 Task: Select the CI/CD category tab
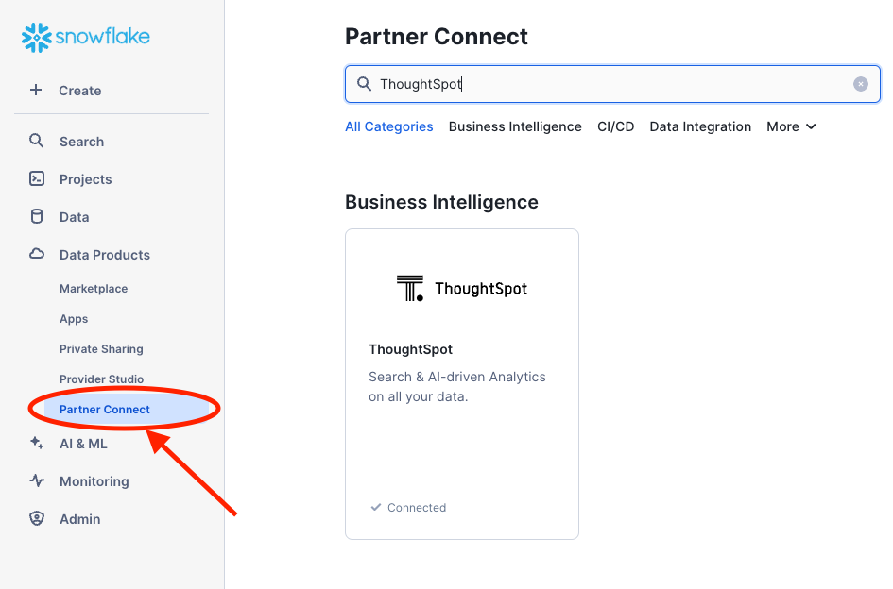tap(615, 126)
